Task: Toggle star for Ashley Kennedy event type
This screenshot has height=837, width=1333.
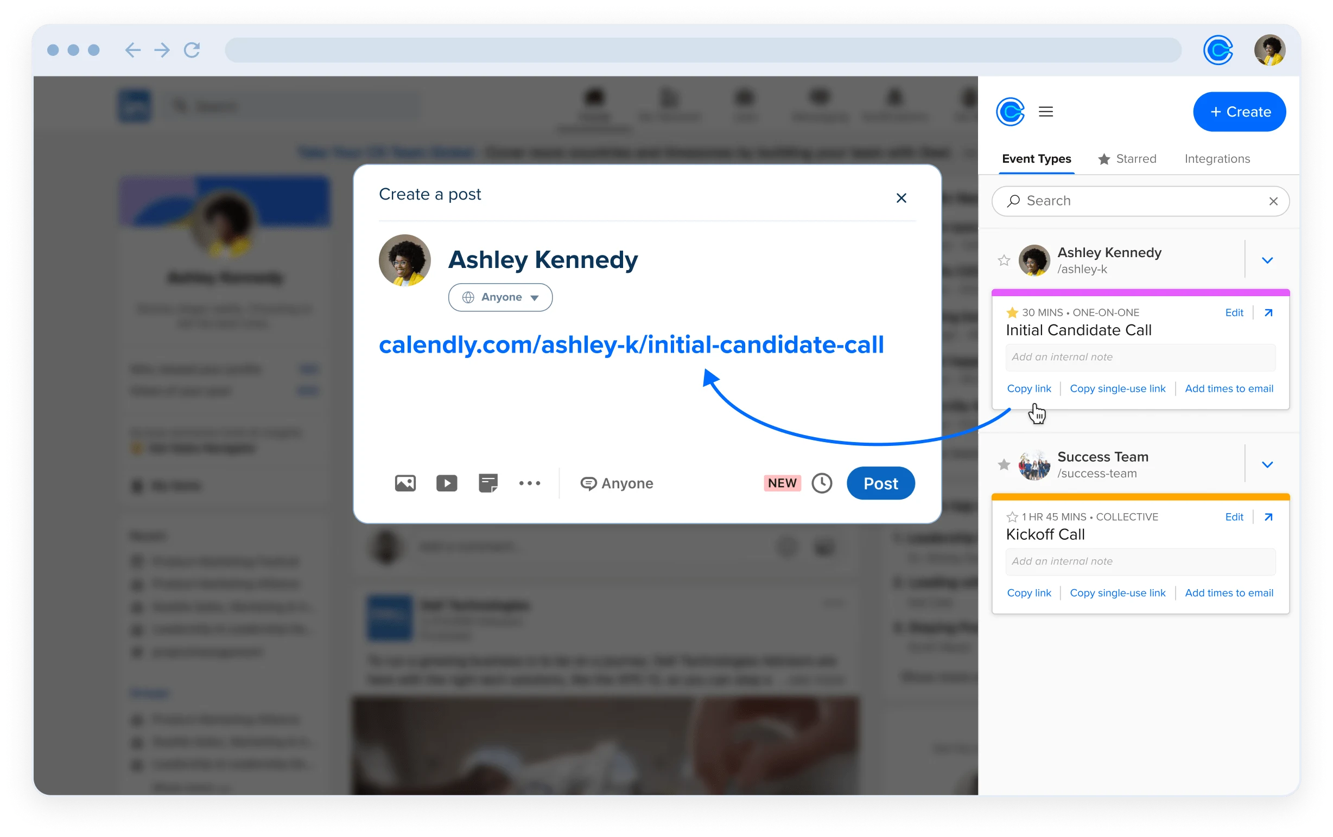Action: (1004, 259)
